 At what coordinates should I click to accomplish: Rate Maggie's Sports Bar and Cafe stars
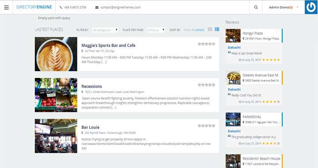tap(206, 44)
